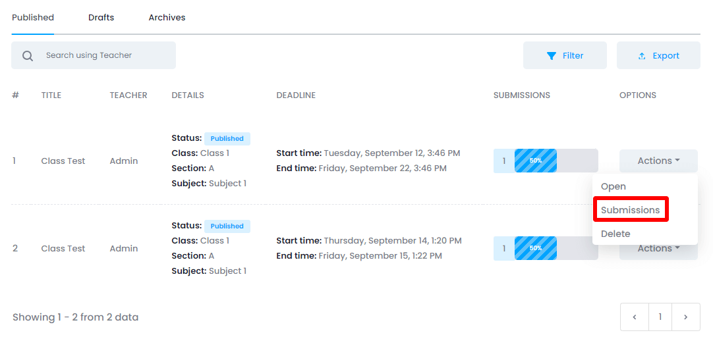Click the DEADLINE column header

296,95
